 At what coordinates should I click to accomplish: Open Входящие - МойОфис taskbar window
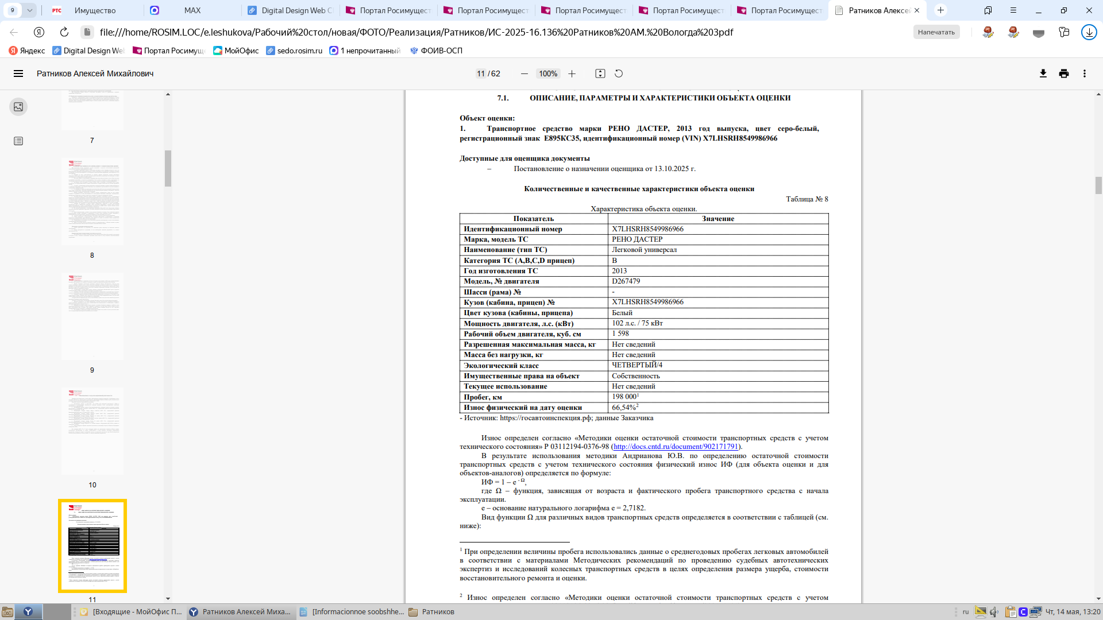click(x=132, y=612)
